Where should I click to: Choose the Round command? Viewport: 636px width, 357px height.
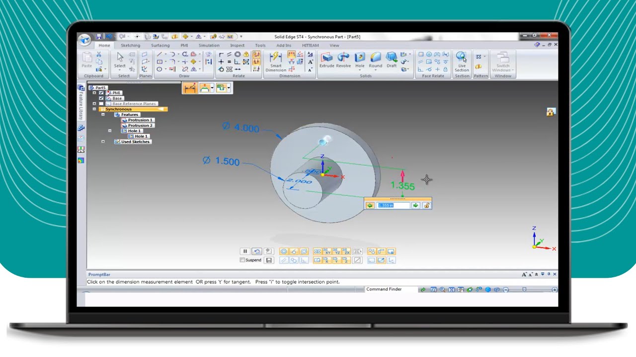(376, 59)
